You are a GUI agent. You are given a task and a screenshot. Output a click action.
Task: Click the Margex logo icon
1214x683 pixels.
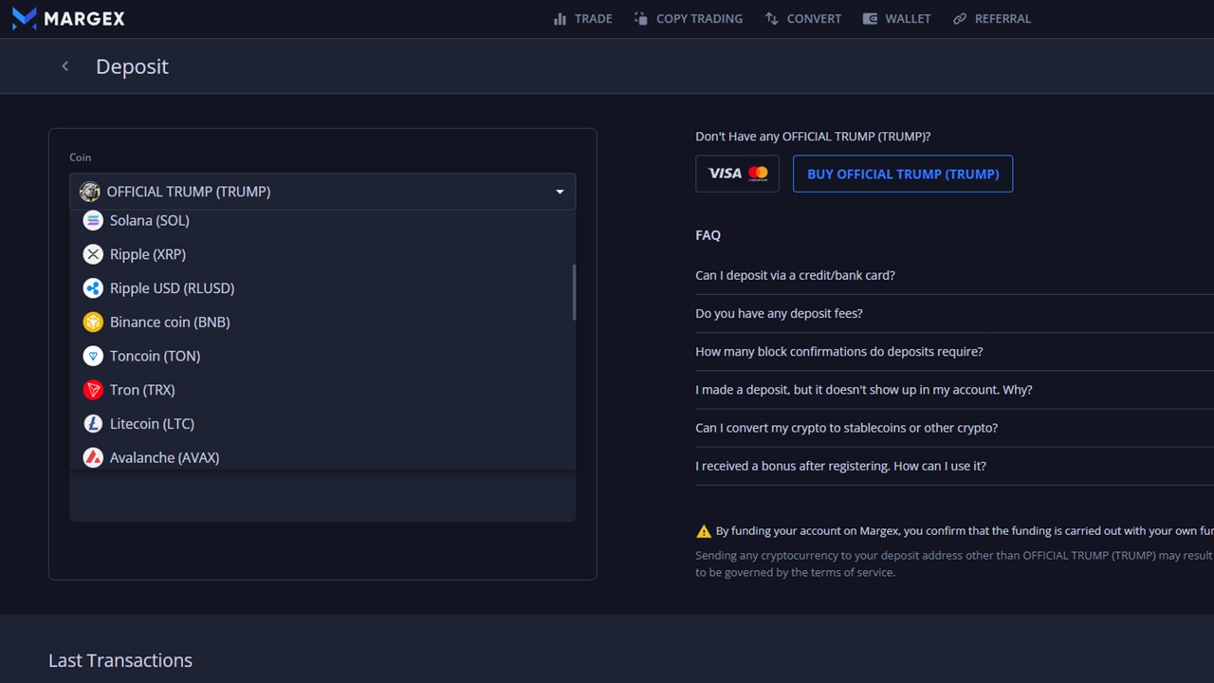pyautogui.click(x=25, y=18)
